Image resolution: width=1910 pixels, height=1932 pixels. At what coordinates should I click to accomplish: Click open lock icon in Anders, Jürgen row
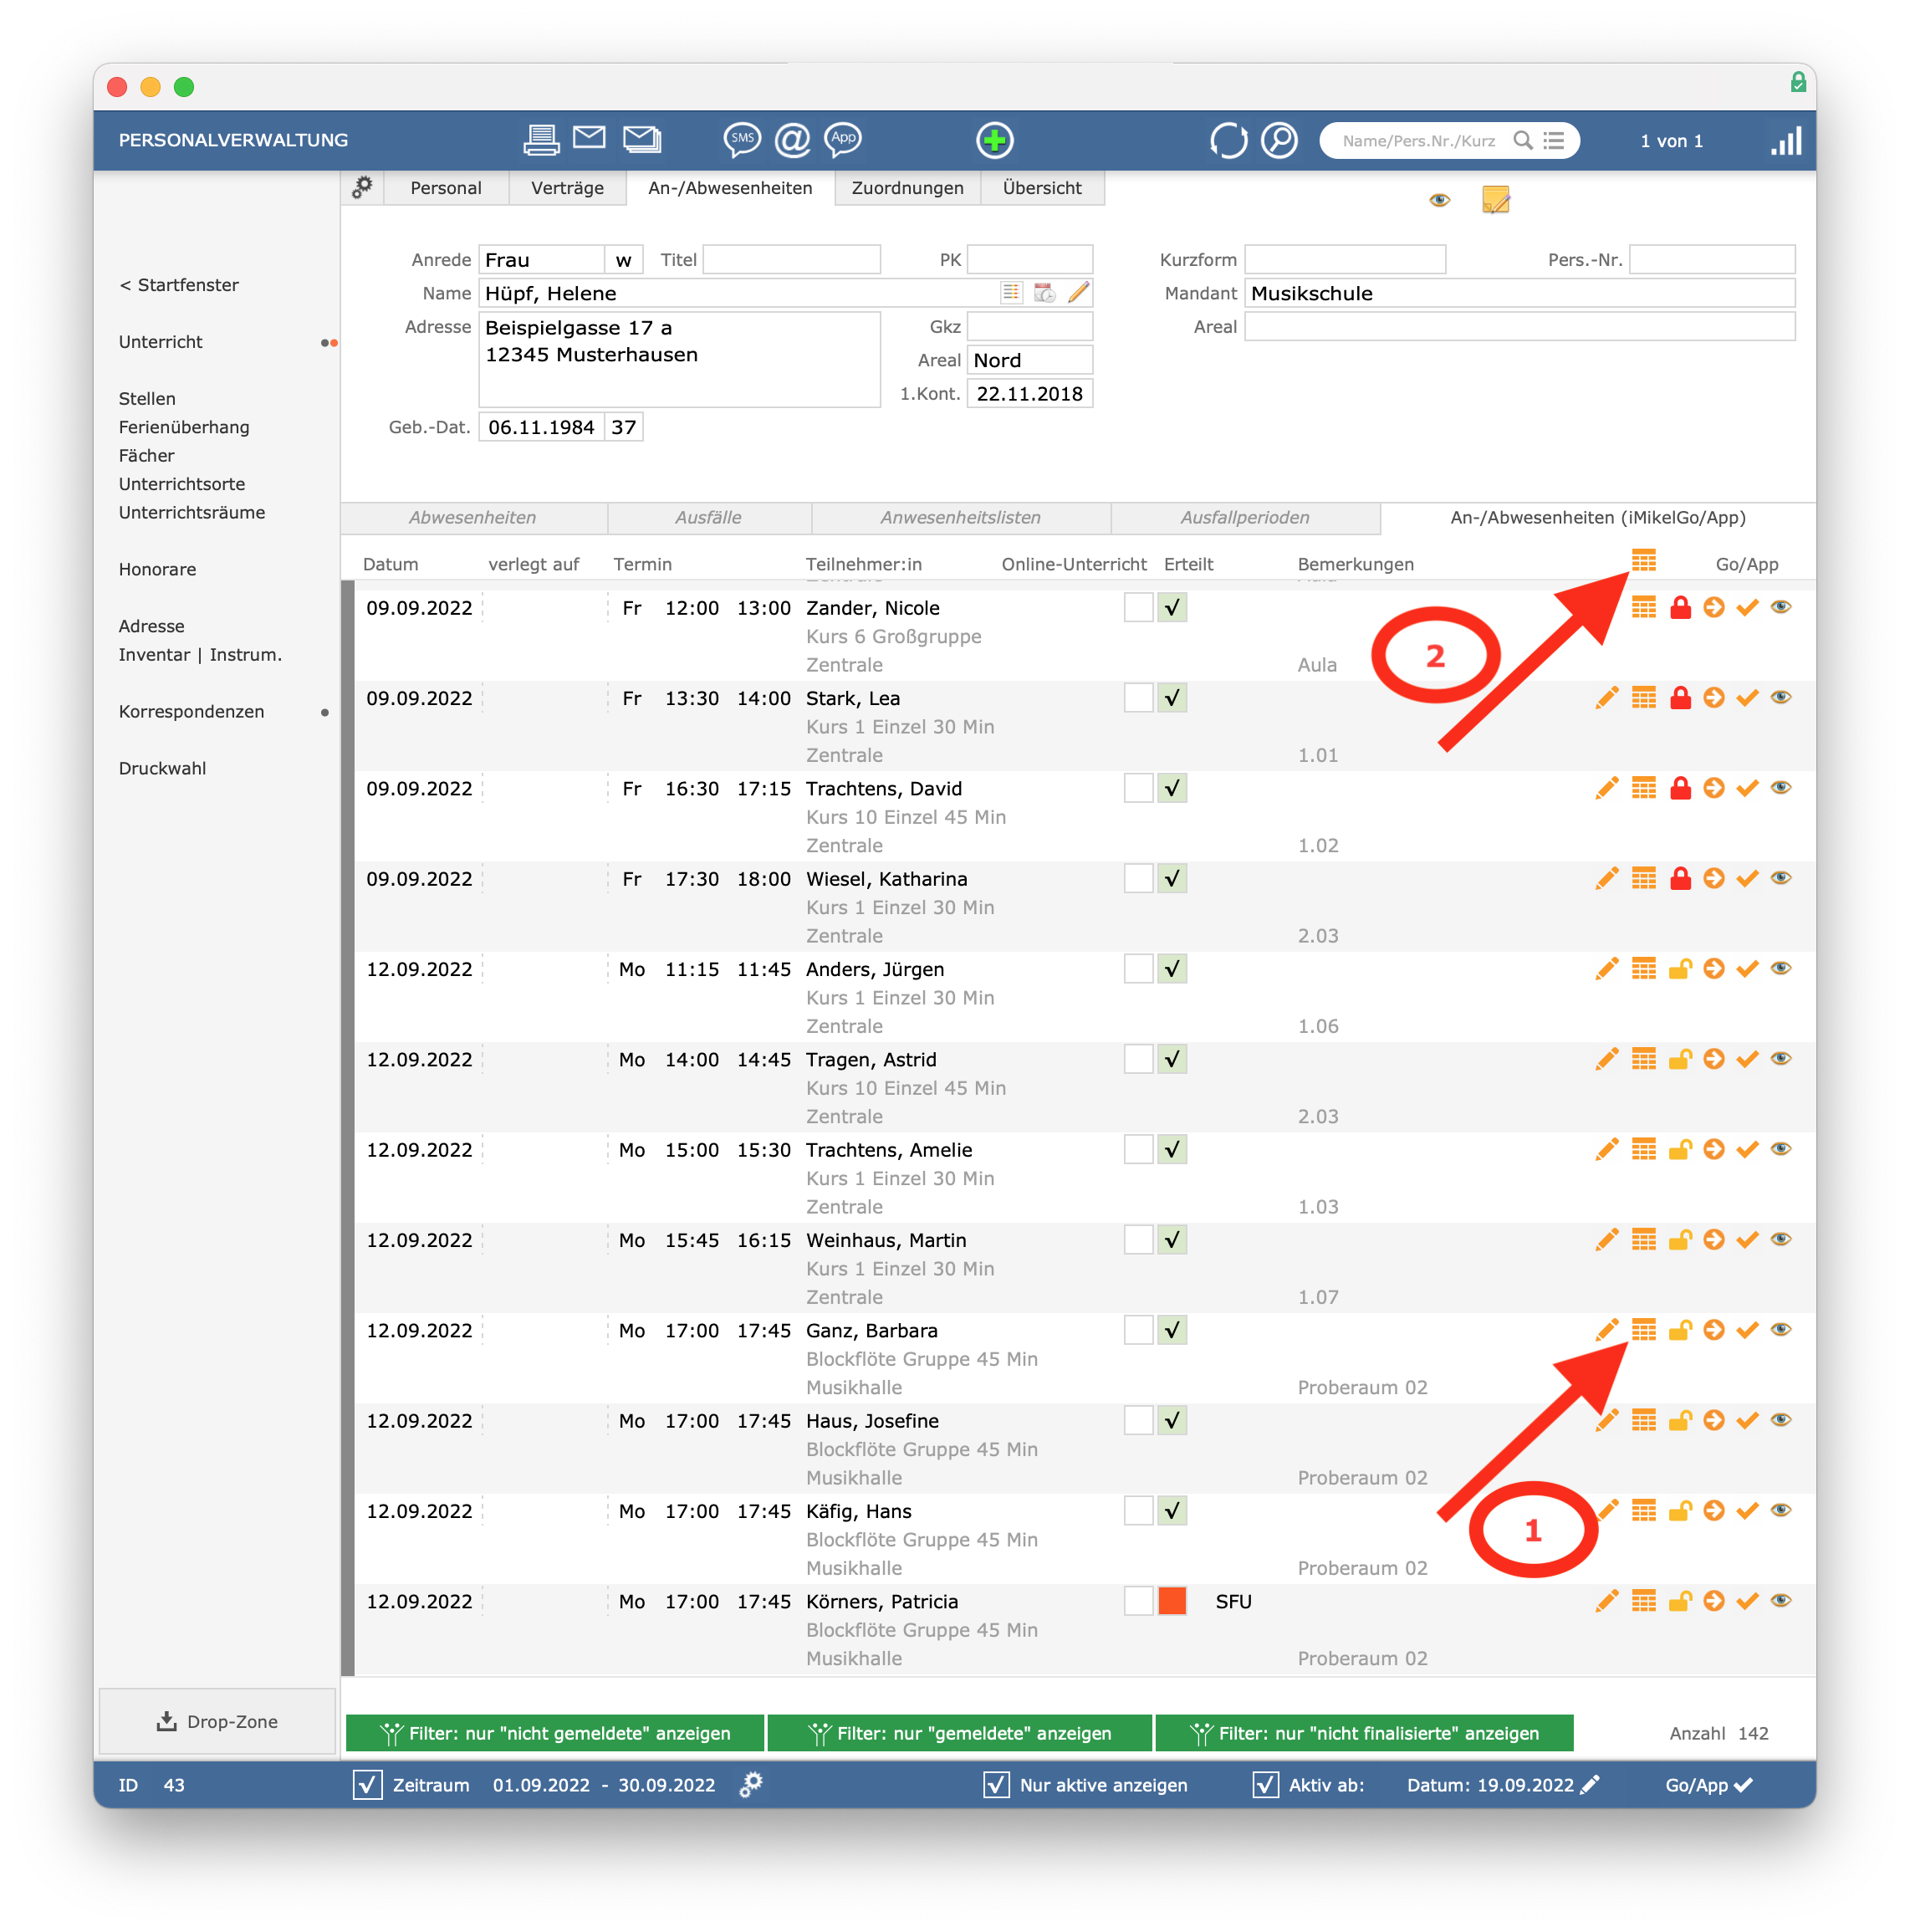[x=1680, y=968]
